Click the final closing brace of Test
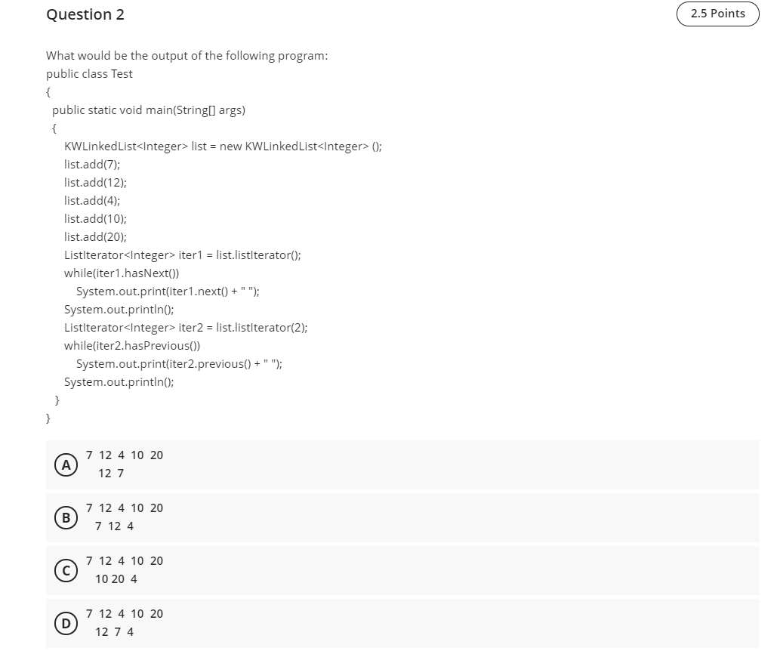 pos(48,418)
